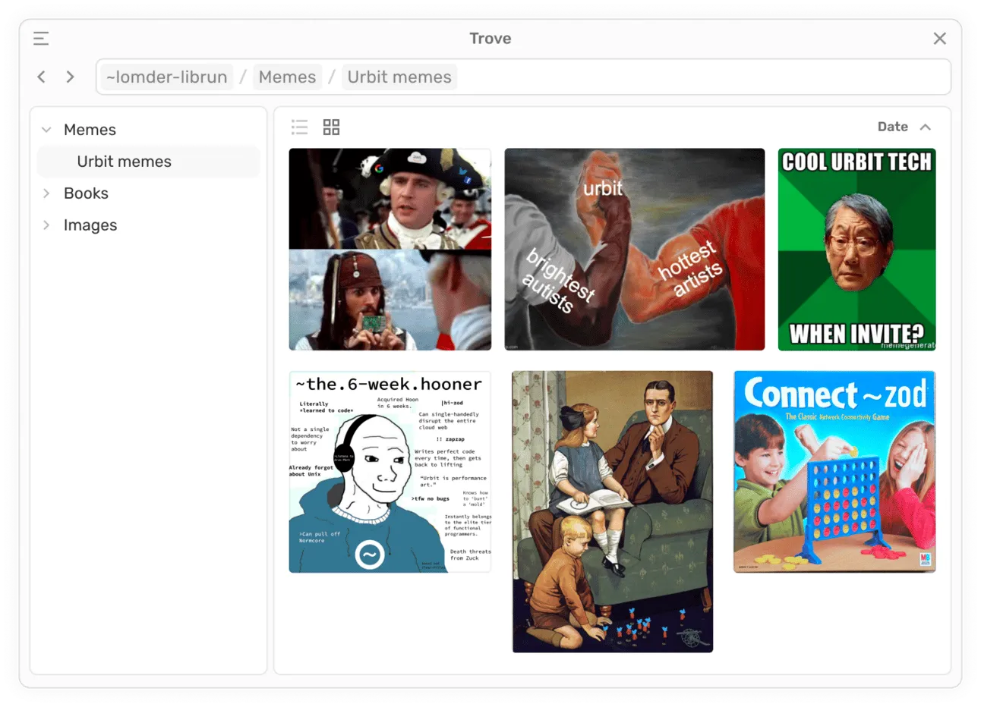981x707 pixels.
Task: Open the Books folder in sidebar
Action: coord(86,193)
